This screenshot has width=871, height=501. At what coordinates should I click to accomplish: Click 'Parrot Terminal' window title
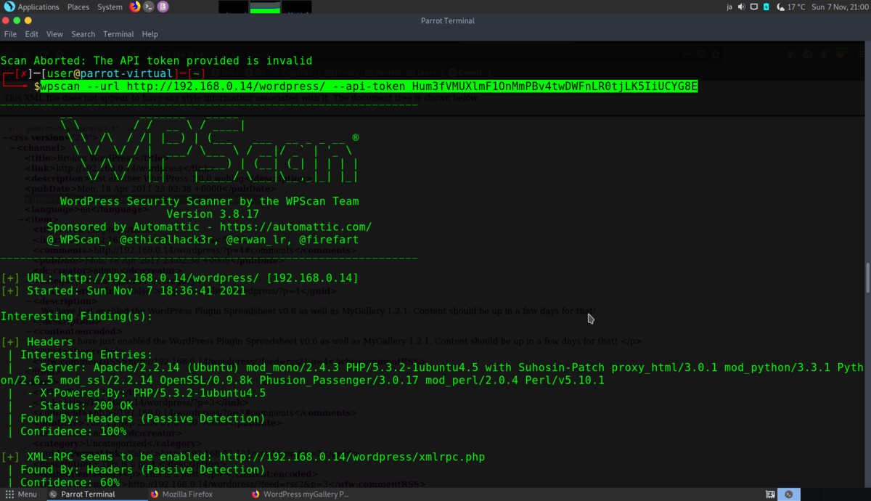[447, 21]
